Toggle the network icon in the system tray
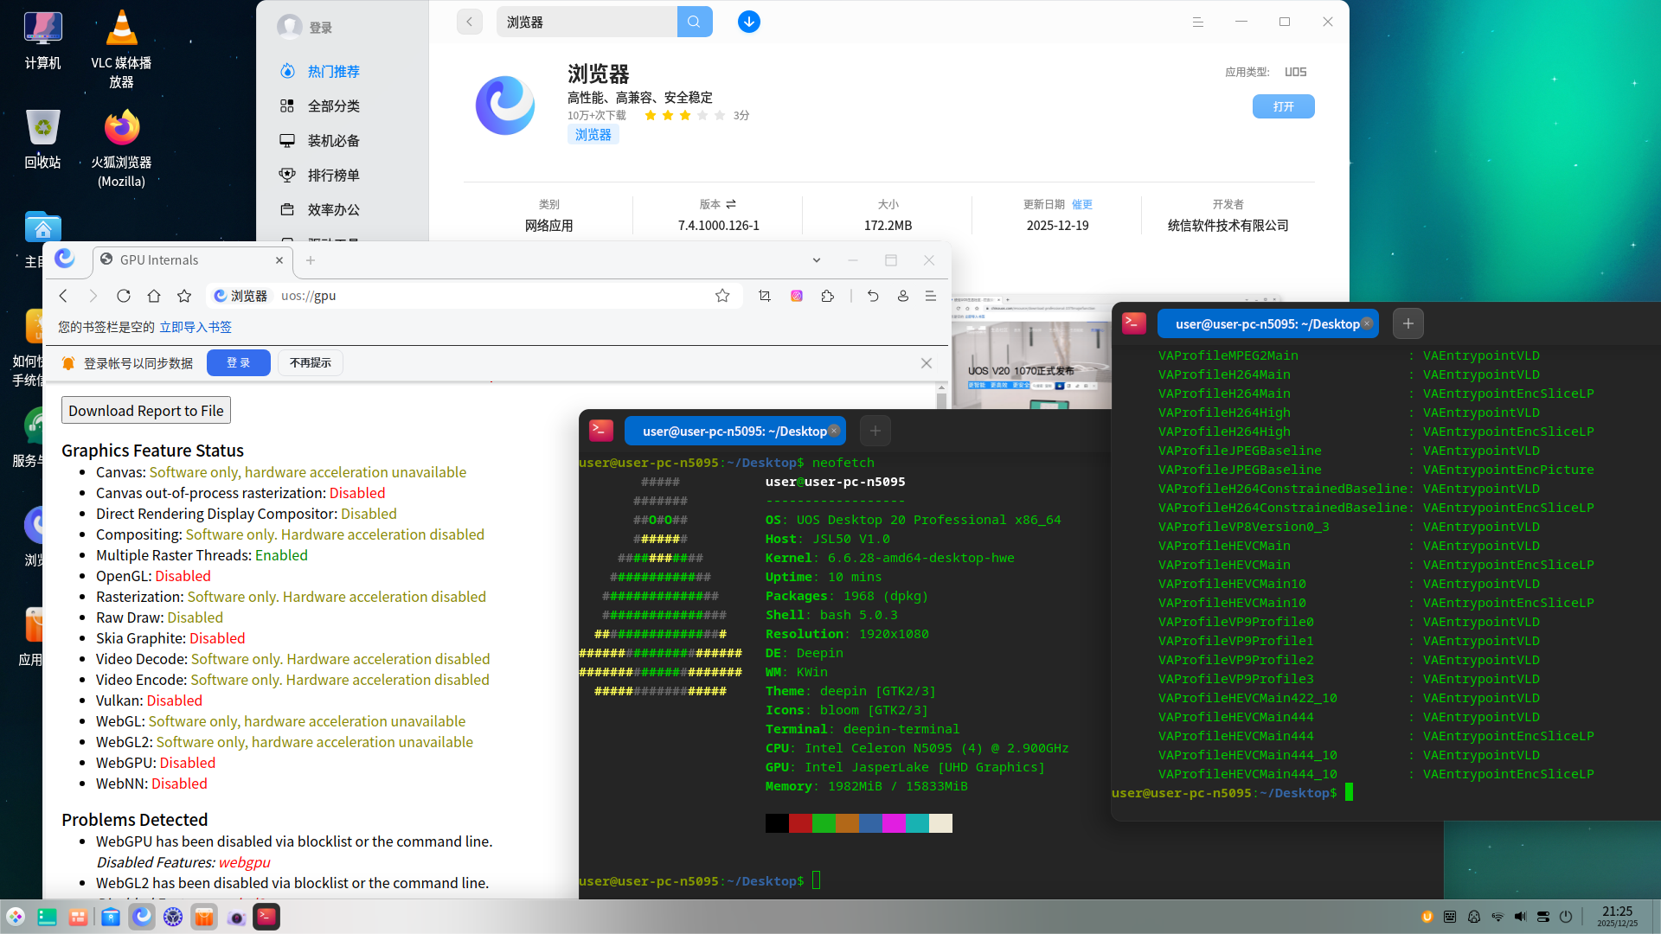 point(1496,917)
